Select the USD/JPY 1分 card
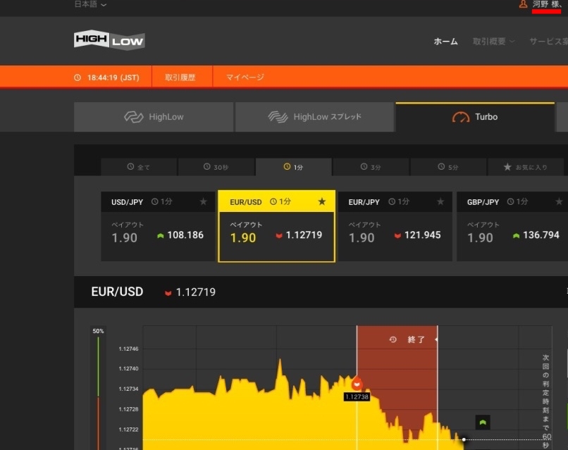 point(158,226)
